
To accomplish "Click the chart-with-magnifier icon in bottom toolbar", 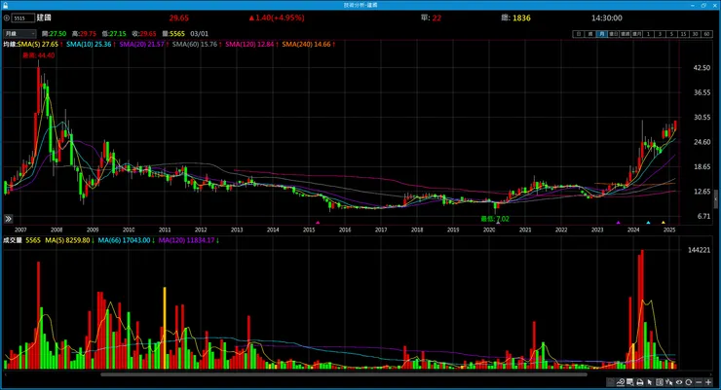I will tap(621, 382).
